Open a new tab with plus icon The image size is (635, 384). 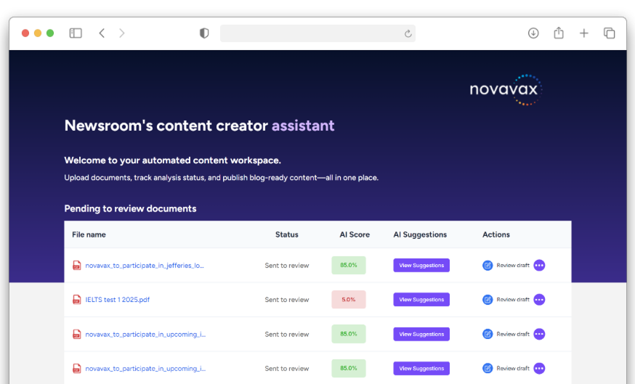tap(583, 33)
